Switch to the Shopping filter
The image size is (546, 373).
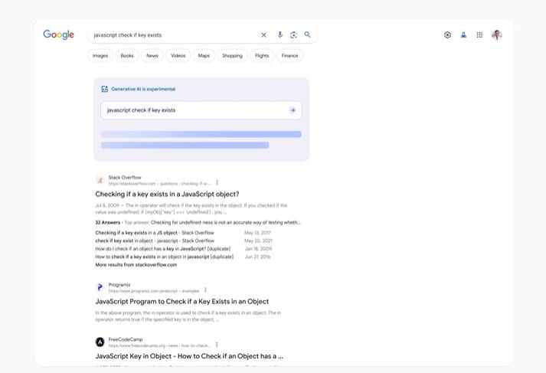[232, 56]
